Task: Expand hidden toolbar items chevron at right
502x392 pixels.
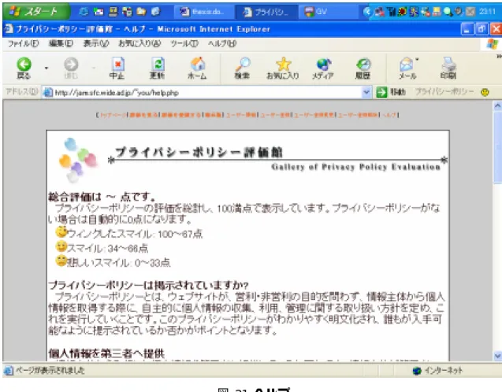Action: (x=499, y=57)
